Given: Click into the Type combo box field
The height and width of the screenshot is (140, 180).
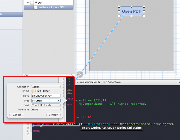Looking at the screenshot, I should click(x=44, y=101).
